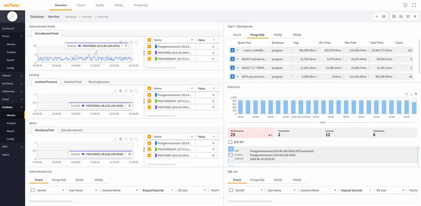
Task: Collapse the Database sidebar menu
Action: point(22,107)
